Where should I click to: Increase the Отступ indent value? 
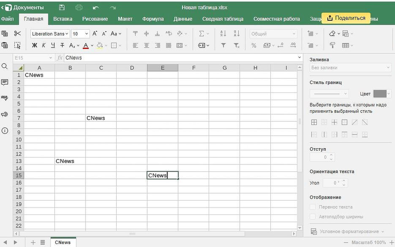pyautogui.click(x=331, y=155)
